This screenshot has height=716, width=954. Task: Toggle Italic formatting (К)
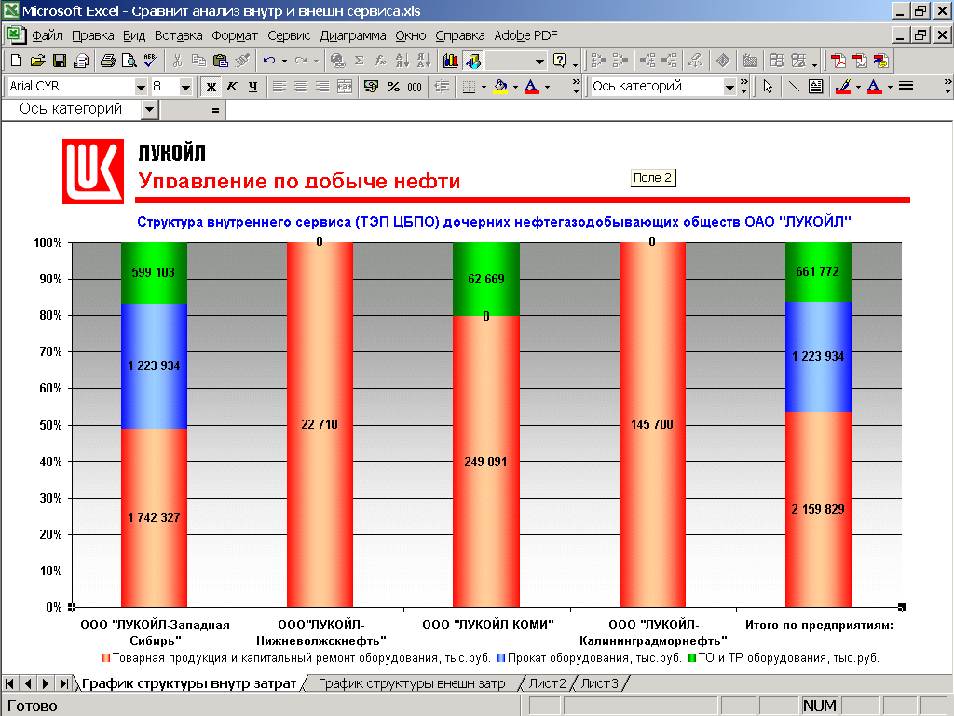232,87
